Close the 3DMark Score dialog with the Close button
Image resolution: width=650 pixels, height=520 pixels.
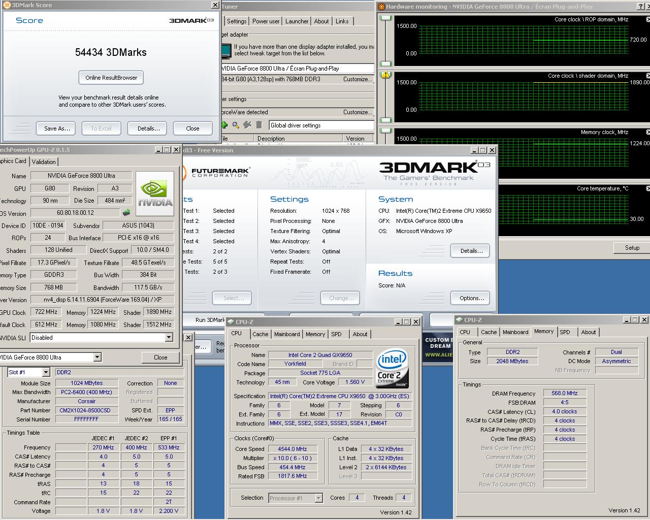(x=192, y=128)
